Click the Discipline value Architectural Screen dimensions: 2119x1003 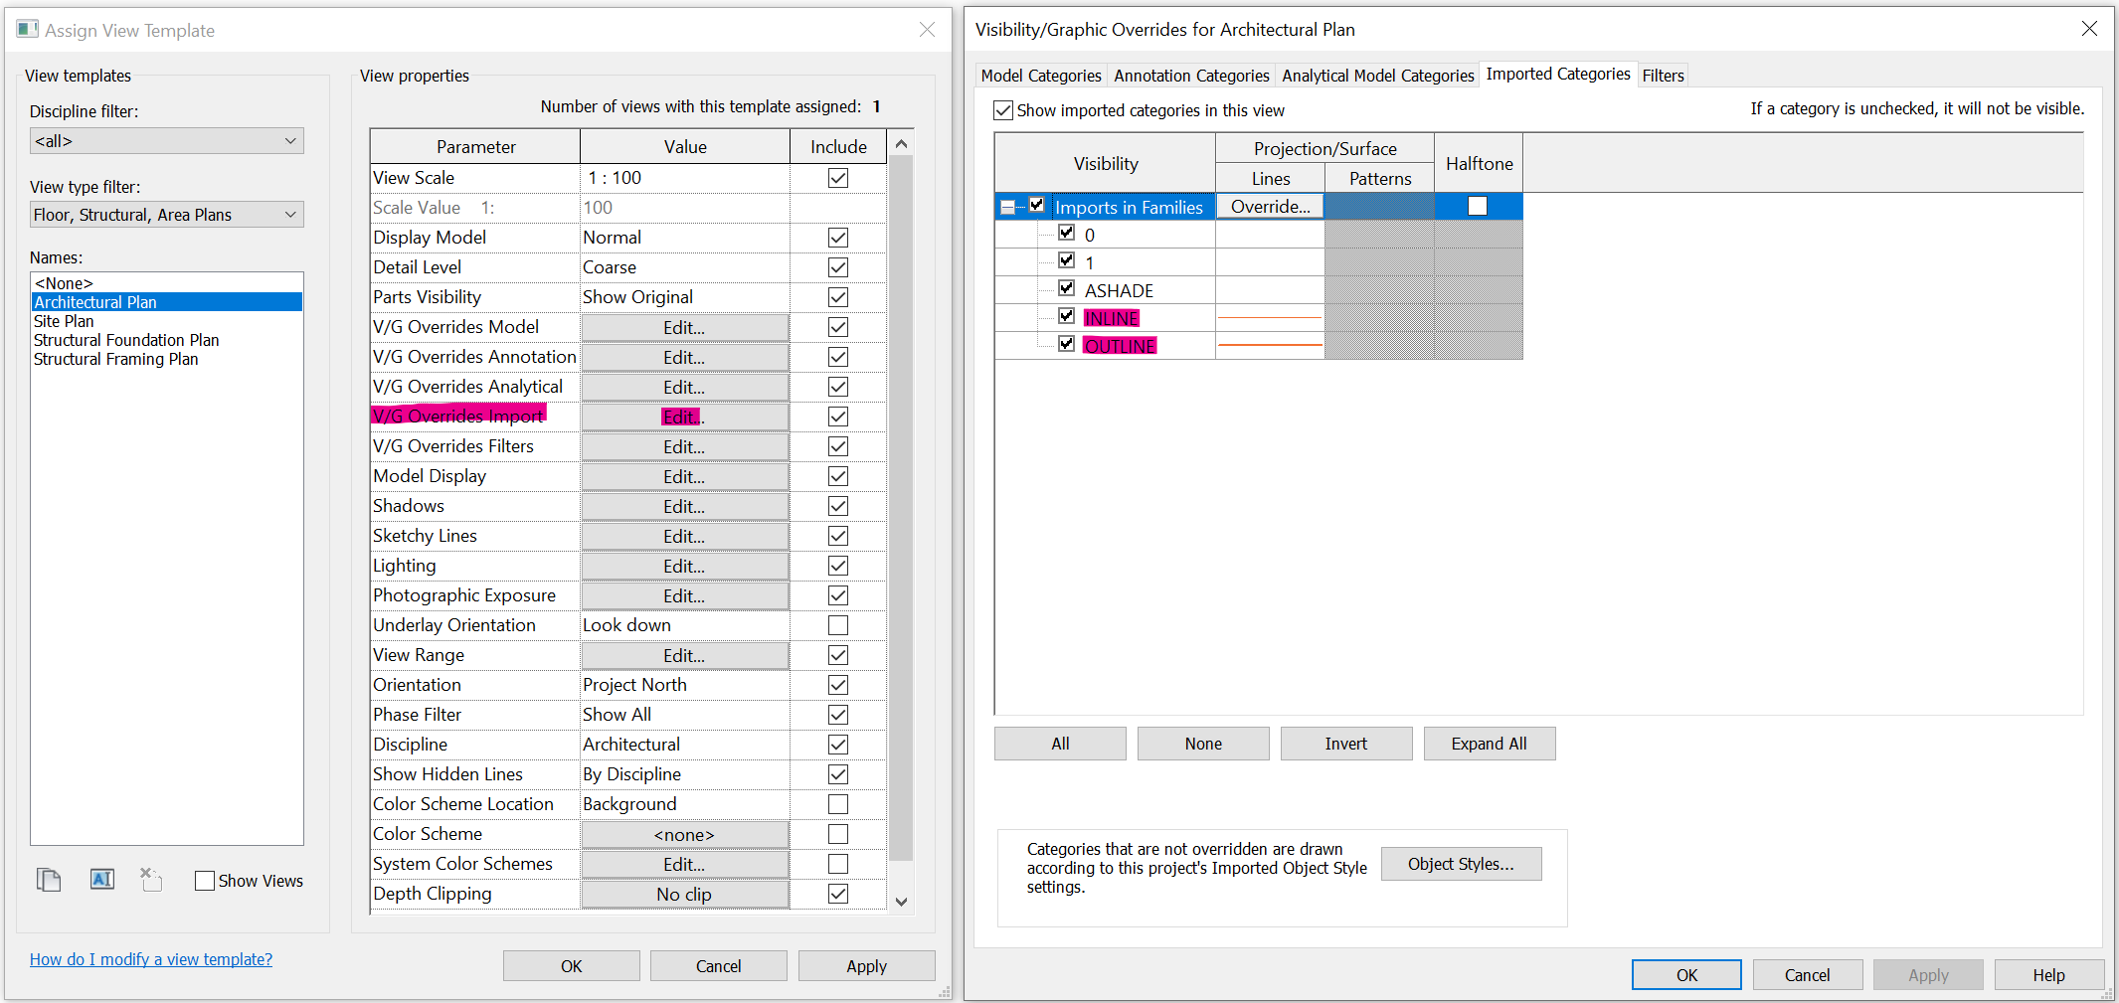point(685,745)
